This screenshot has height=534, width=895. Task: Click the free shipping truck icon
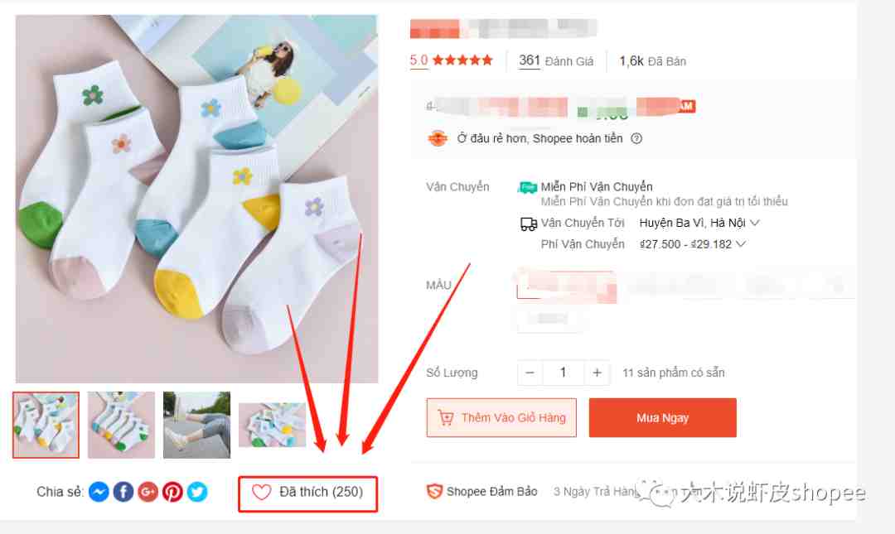coord(527,187)
